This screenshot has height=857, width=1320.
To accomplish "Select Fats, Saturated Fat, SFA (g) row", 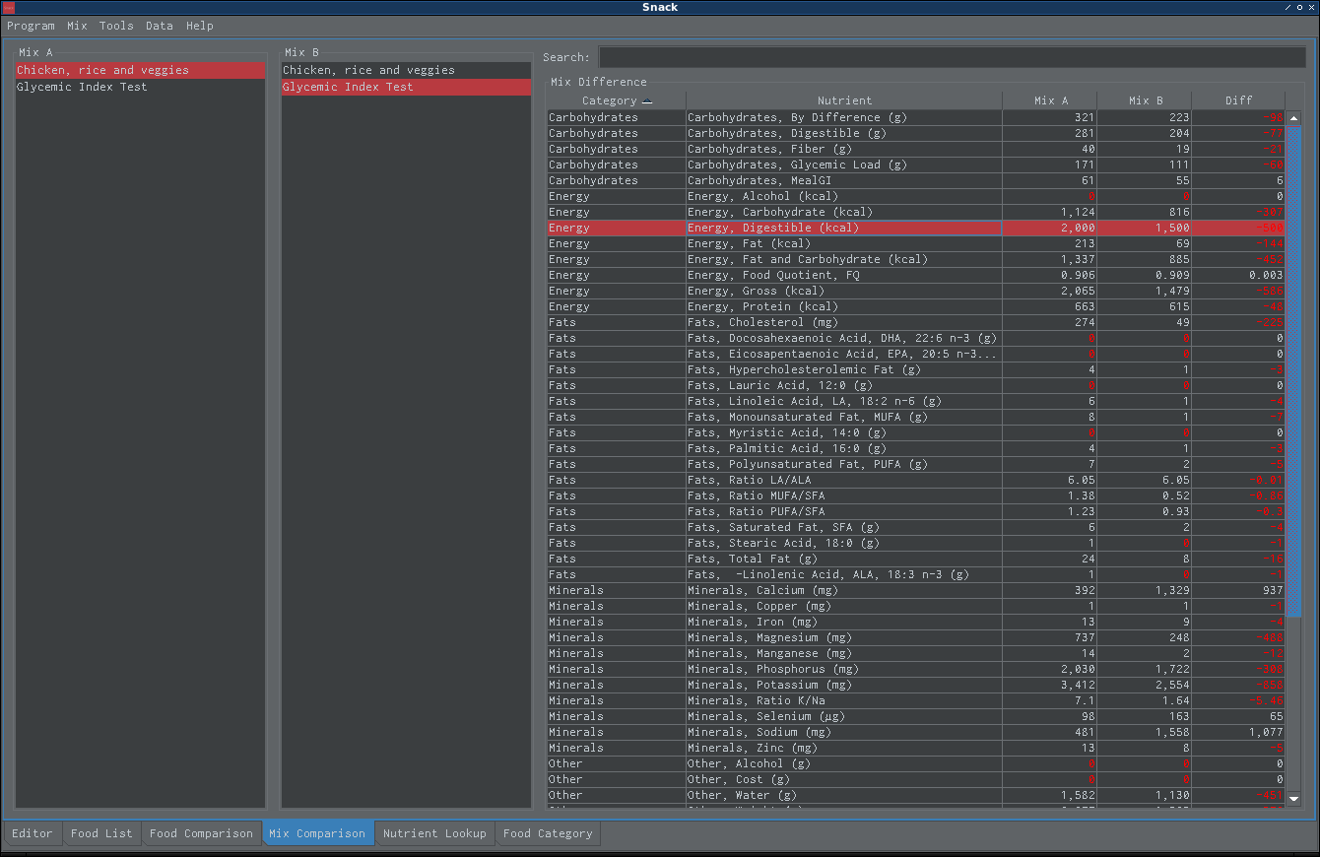I will click(x=915, y=527).
